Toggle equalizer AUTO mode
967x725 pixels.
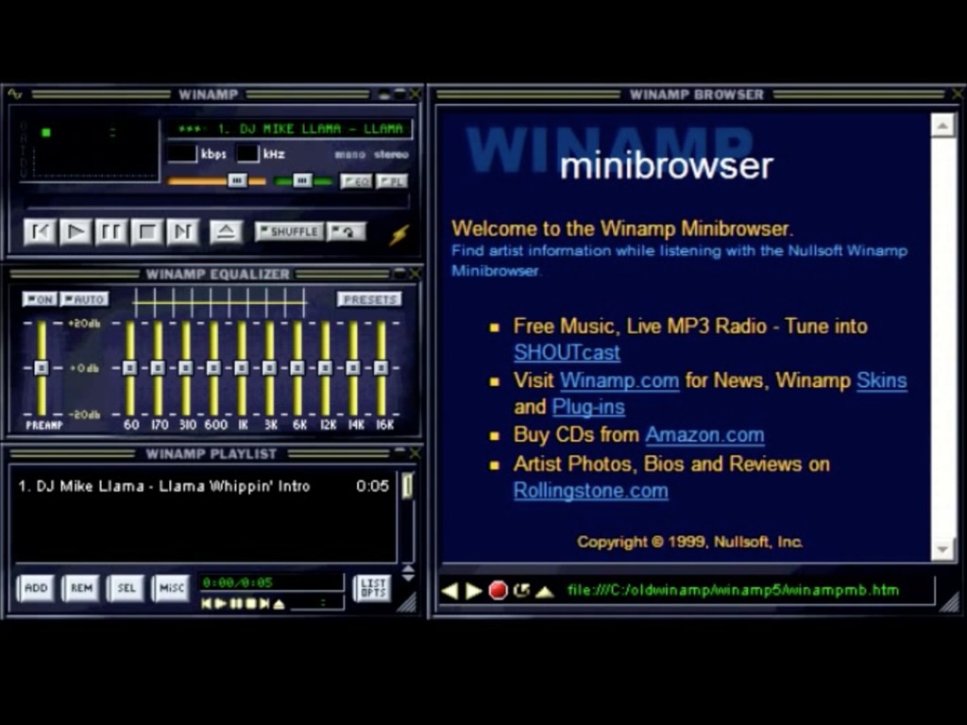84,299
